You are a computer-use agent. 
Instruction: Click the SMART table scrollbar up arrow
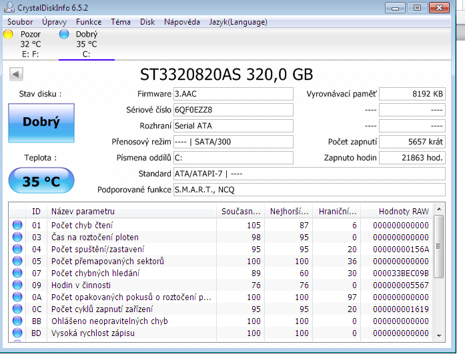[439, 209]
